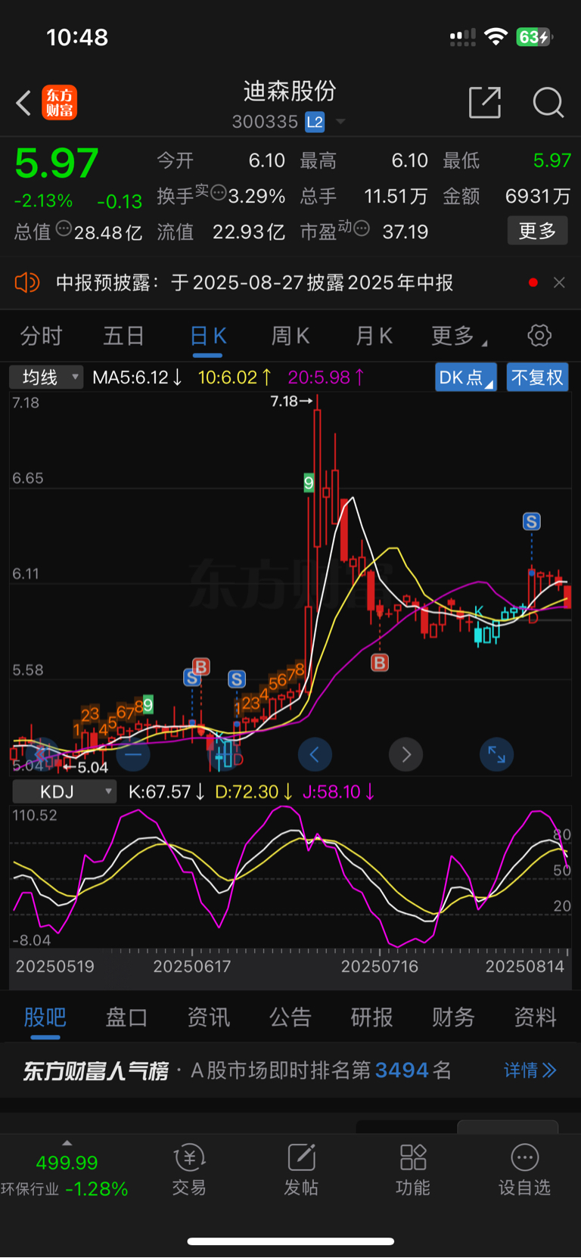Select the 日K chart tab

click(x=208, y=336)
